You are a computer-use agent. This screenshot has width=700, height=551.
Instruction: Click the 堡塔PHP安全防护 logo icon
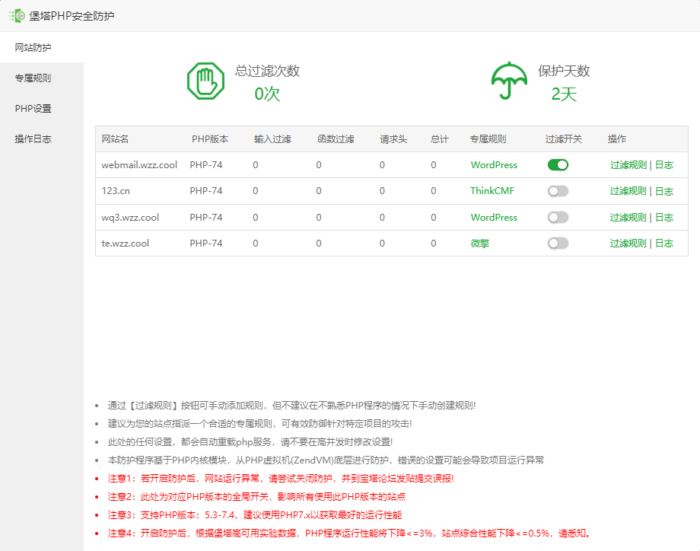click(17, 16)
